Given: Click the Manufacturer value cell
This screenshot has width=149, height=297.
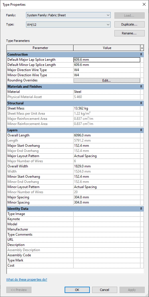Looking at the screenshot, I should tap(107, 229).
